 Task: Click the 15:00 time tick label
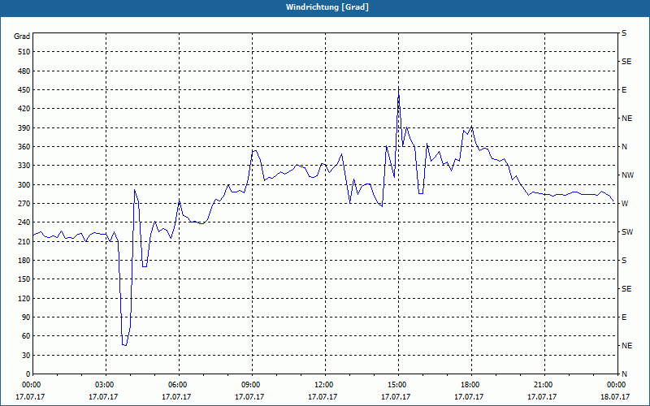click(x=397, y=384)
